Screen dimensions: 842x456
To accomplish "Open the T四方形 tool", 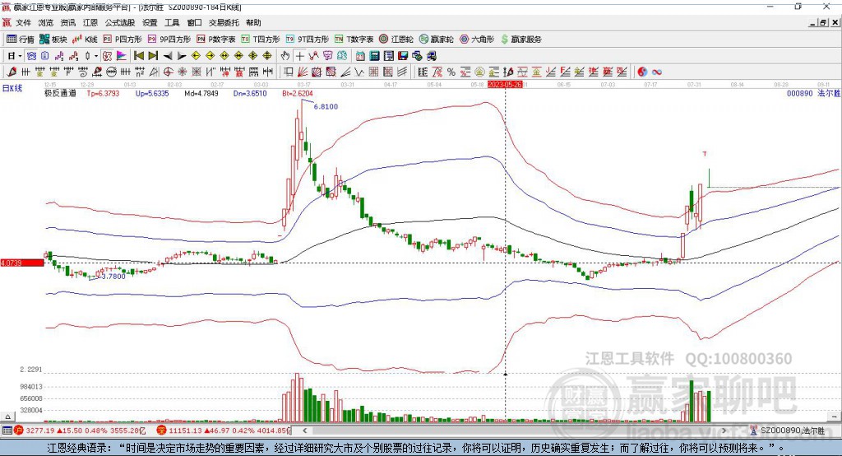I will [261, 40].
